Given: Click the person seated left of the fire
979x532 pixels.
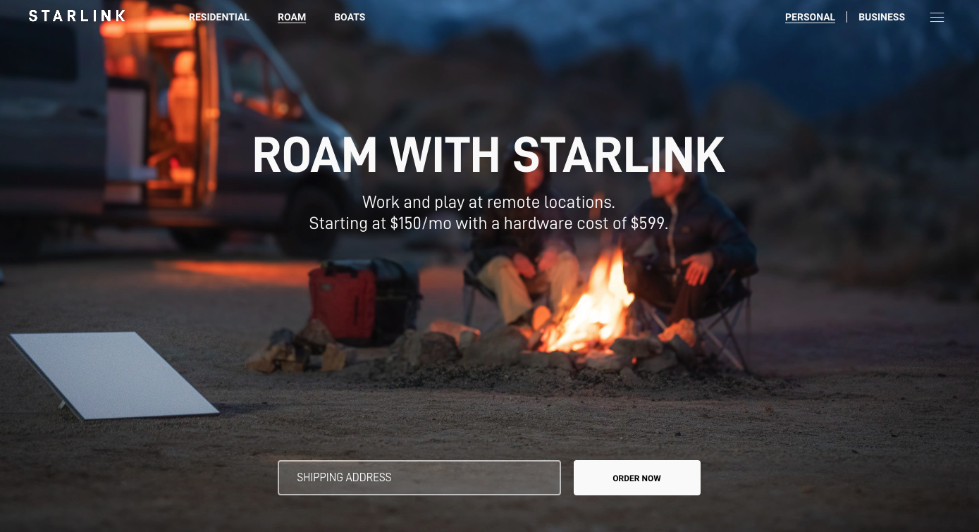Looking at the screenshot, I should tap(525, 261).
